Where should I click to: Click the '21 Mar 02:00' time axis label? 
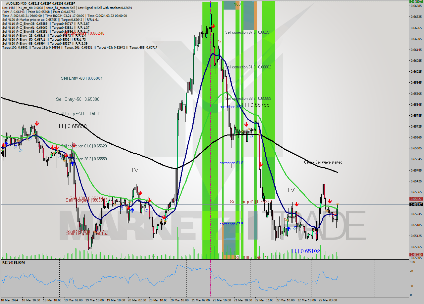[200, 300]
